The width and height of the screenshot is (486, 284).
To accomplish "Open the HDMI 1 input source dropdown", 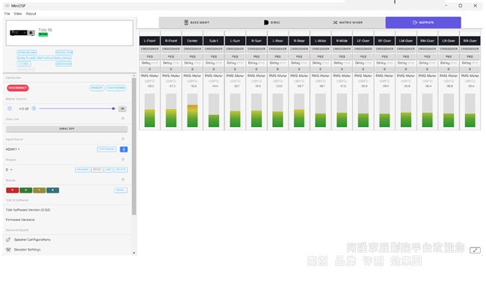I will coord(13,149).
